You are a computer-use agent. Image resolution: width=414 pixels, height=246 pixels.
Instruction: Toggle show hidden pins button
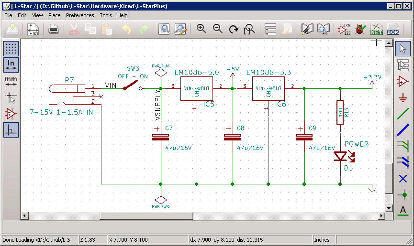(x=11, y=113)
